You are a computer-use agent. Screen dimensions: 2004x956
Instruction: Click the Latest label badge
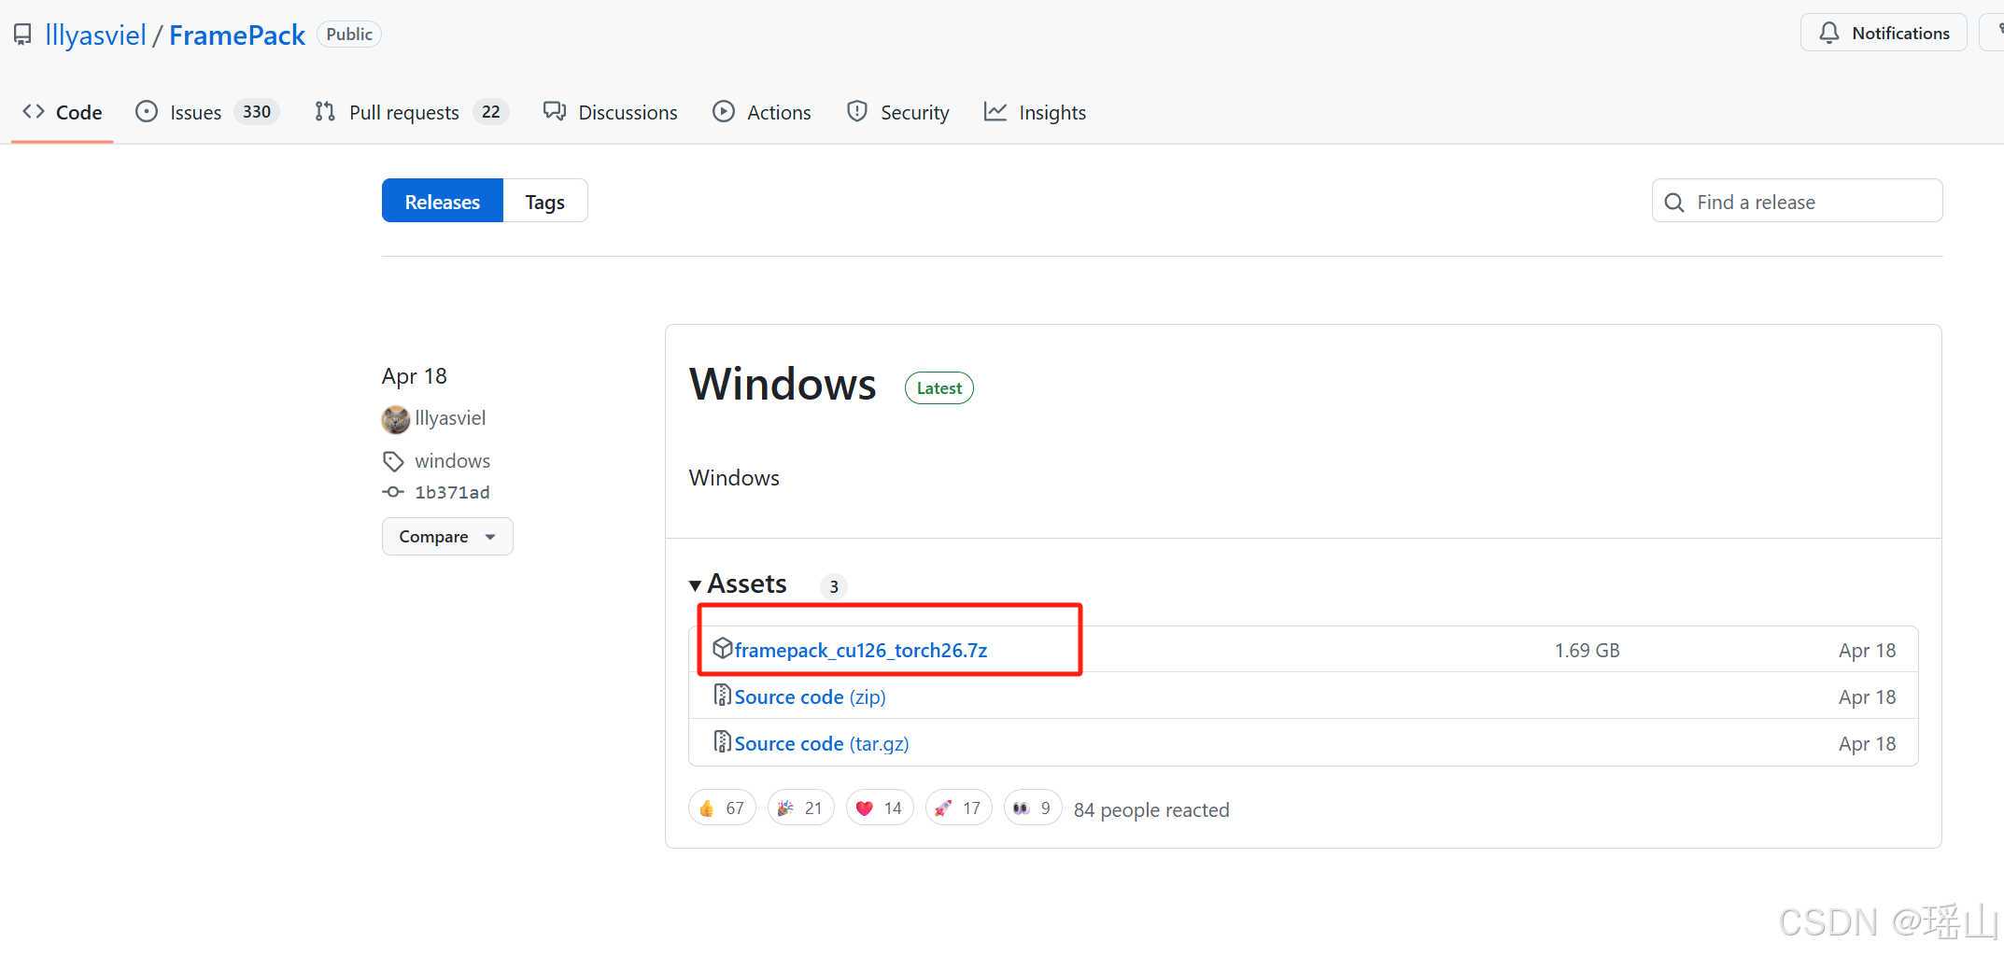(x=939, y=388)
